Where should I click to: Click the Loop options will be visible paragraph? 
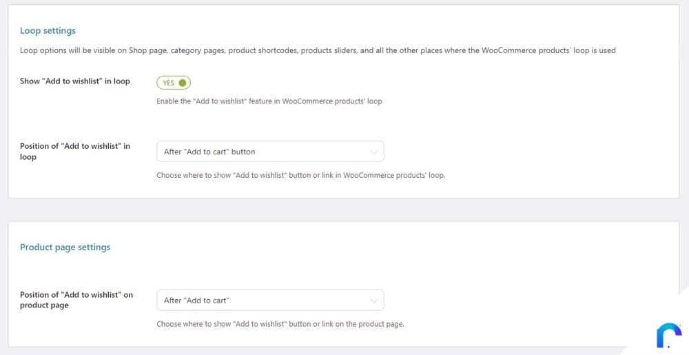click(318, 50)
